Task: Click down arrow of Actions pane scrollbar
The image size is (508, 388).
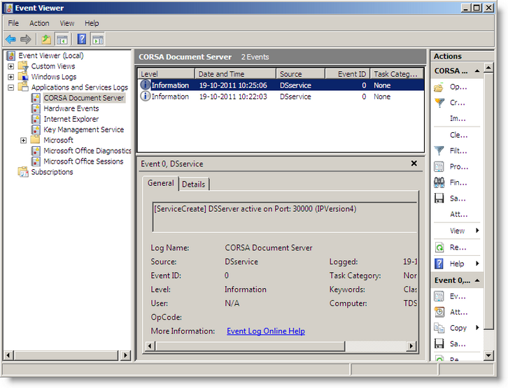Action: click(488, 356)
